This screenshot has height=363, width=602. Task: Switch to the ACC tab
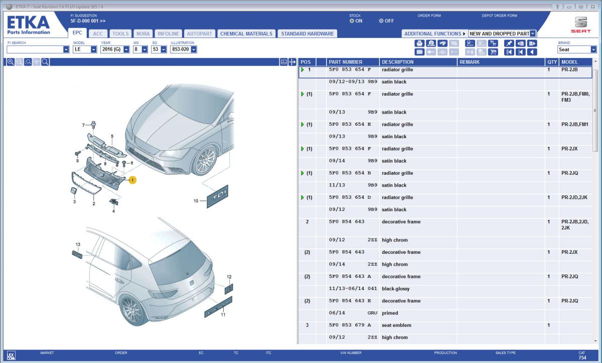tap(98, 34)
